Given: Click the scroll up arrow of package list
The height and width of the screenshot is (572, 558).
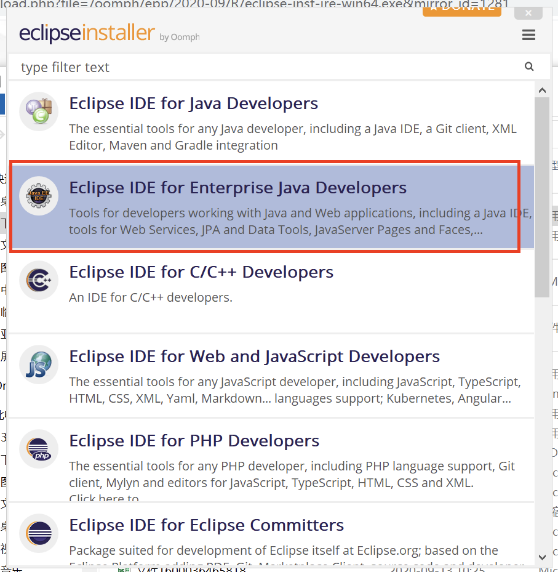Looking at the screenshot, I should [542, 90].
